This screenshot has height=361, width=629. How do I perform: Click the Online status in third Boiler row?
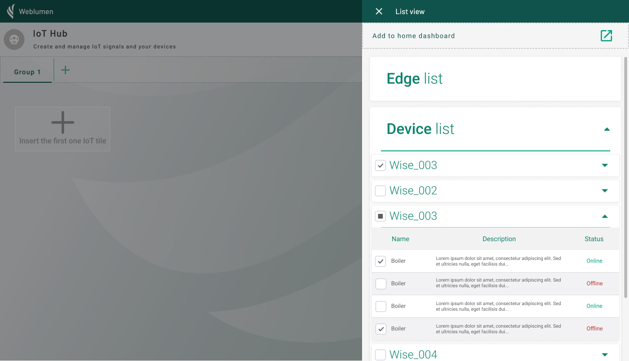594,306
